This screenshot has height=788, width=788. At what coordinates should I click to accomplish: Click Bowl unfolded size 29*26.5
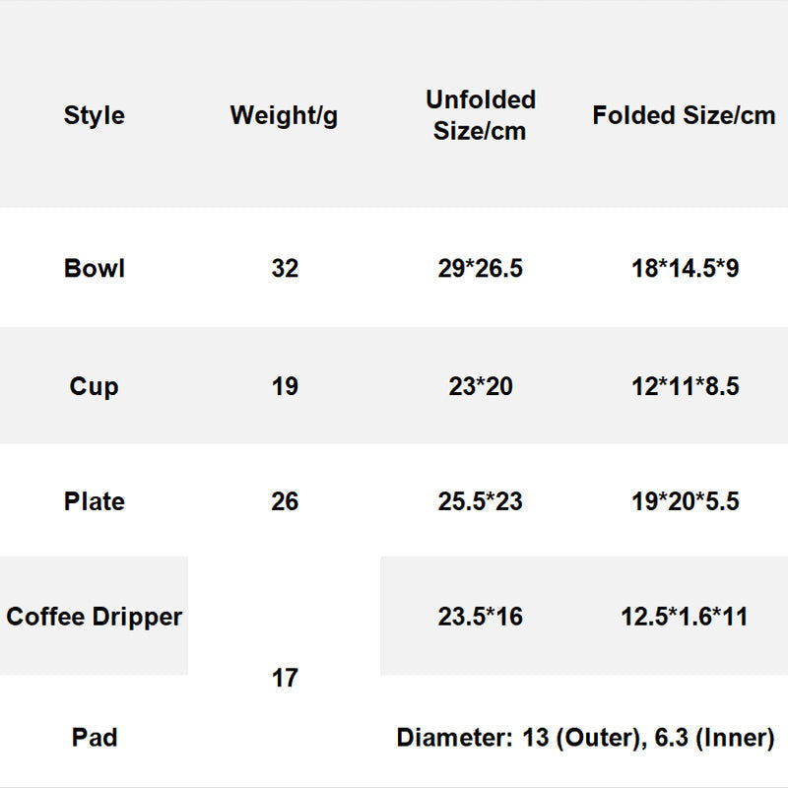click(x=481, y=268)
